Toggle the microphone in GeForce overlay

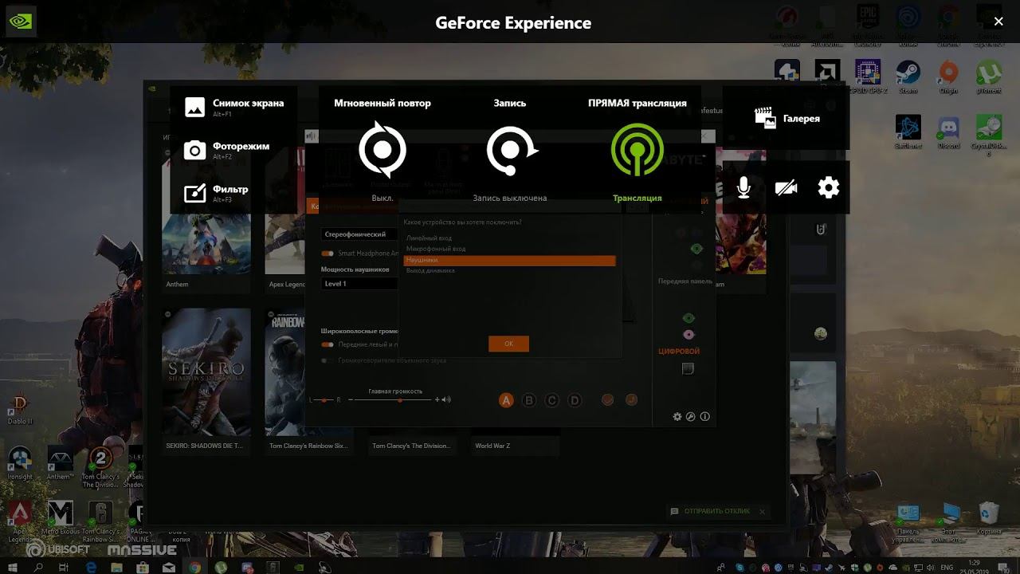point(743,187)
